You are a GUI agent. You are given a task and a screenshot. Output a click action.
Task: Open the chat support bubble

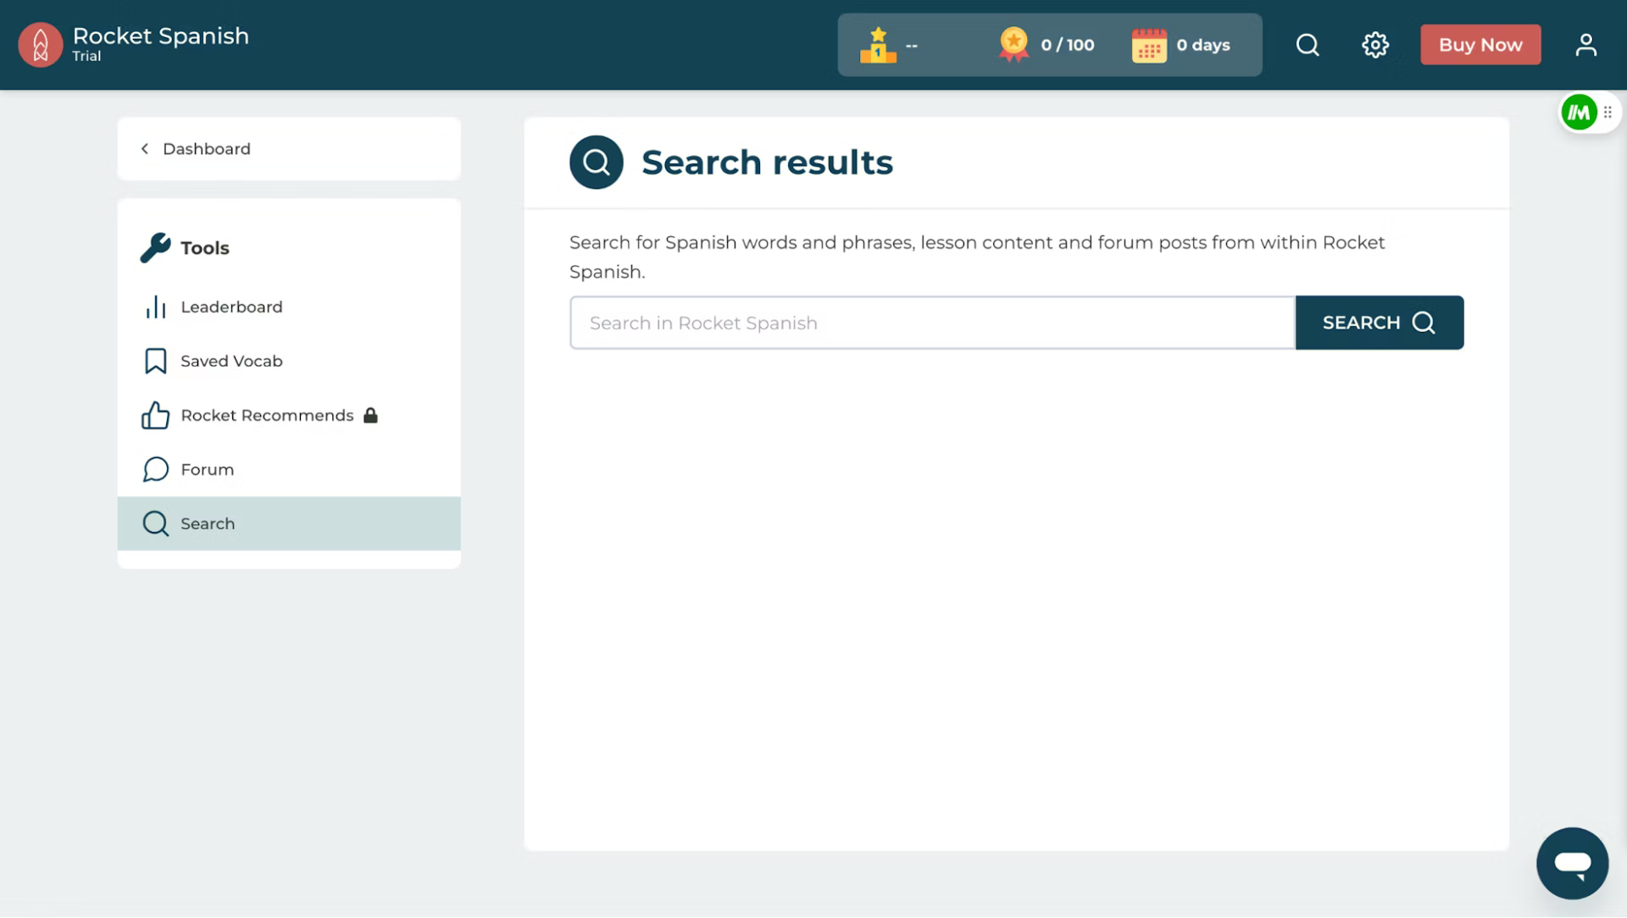(x=1573, y=863)
